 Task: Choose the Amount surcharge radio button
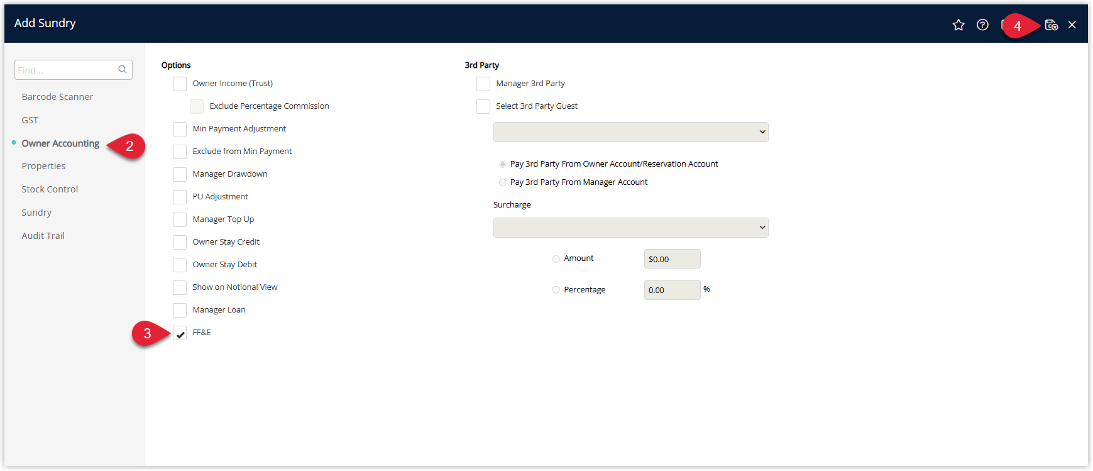pos(556,258)
